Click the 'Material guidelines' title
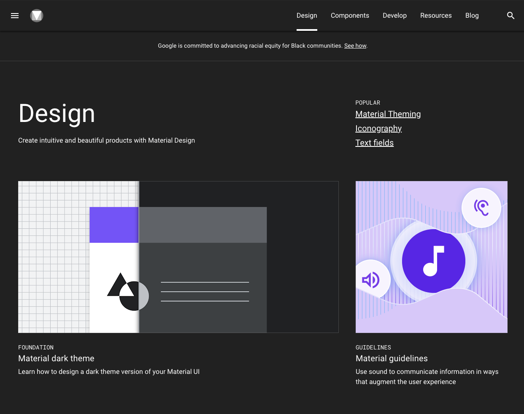The height and width of the screenshot is (414, 524). (392, 358)
